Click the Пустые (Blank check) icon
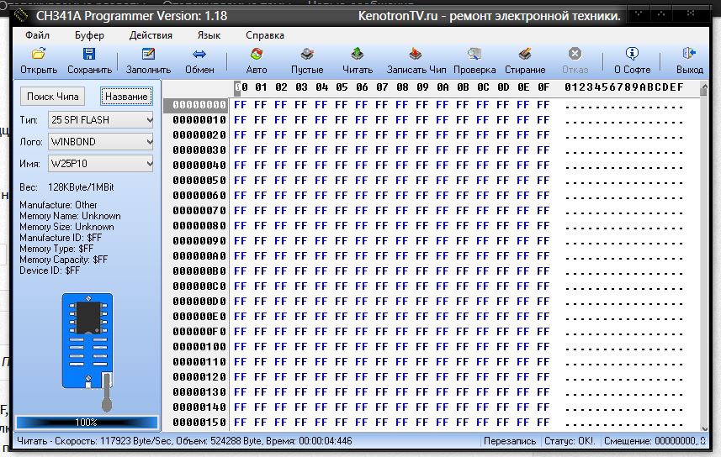This screenshot has height=457, width=721. point(307,55)
